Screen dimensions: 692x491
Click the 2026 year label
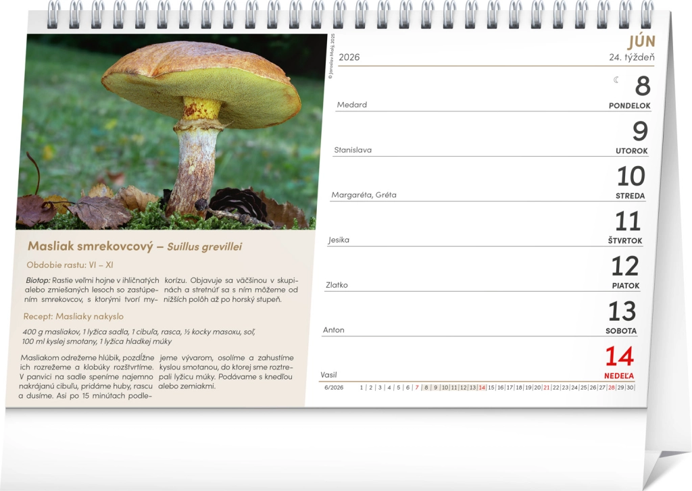(349, 57)
